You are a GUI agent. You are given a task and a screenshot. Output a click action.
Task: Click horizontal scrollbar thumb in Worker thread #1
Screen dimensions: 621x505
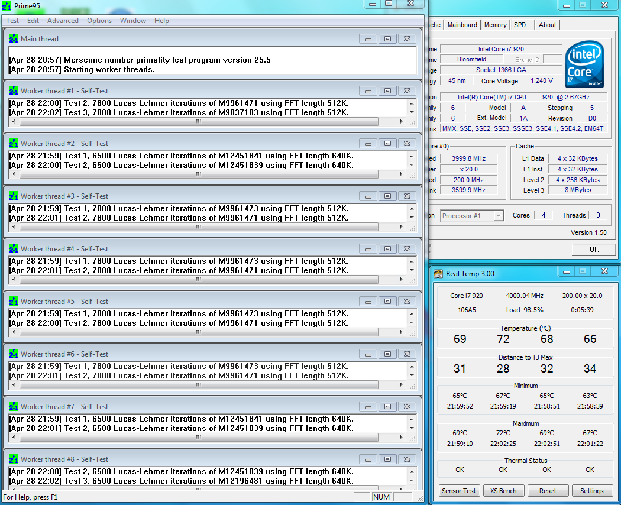click(x=199, y=122)
